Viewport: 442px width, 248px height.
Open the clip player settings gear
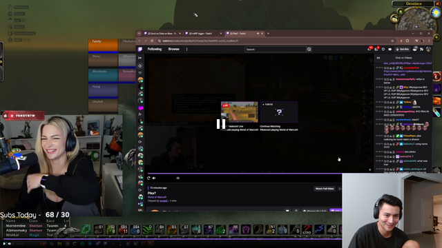click(x=178, y=178)
